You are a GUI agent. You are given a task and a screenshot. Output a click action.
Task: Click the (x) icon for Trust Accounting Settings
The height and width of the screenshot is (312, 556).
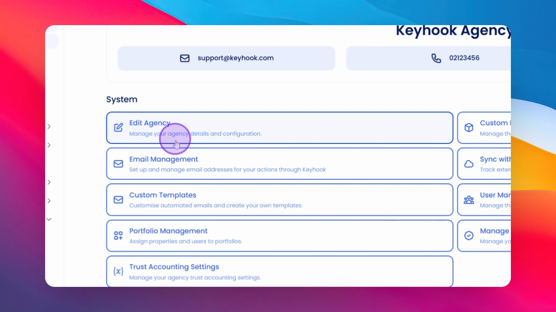118,272
